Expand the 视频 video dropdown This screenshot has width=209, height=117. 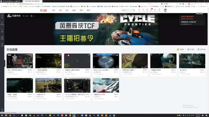click(x=74, y=10)
